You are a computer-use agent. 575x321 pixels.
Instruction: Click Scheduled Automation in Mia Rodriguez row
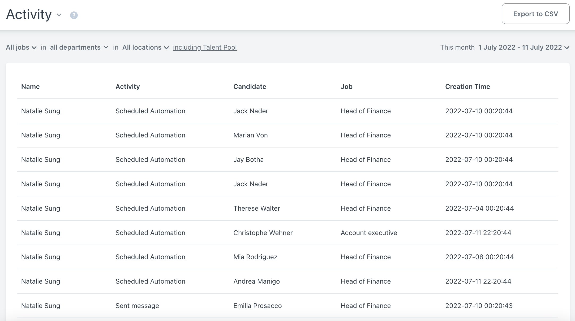(x=150, y=257)
